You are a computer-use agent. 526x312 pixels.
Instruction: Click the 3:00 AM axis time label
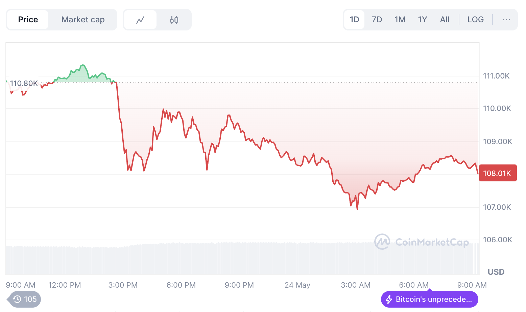[x=356, y=285]
